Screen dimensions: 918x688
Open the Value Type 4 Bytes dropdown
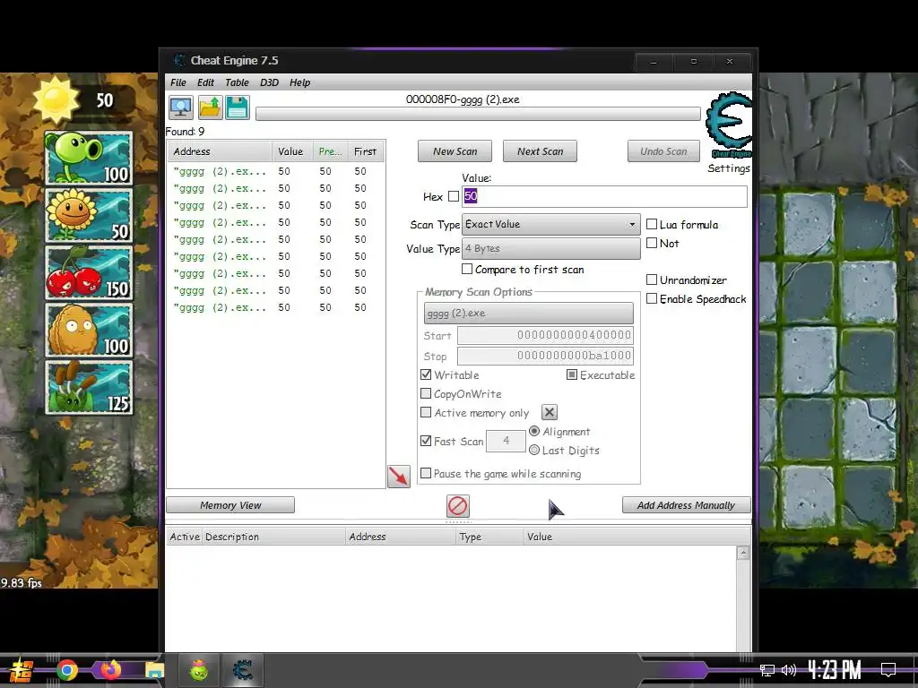(551, 248)
